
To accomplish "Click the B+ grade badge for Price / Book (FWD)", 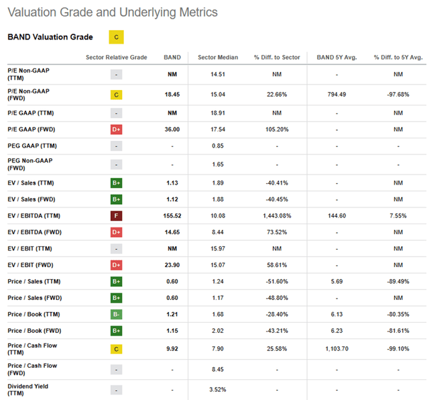I will click(116, 331).
